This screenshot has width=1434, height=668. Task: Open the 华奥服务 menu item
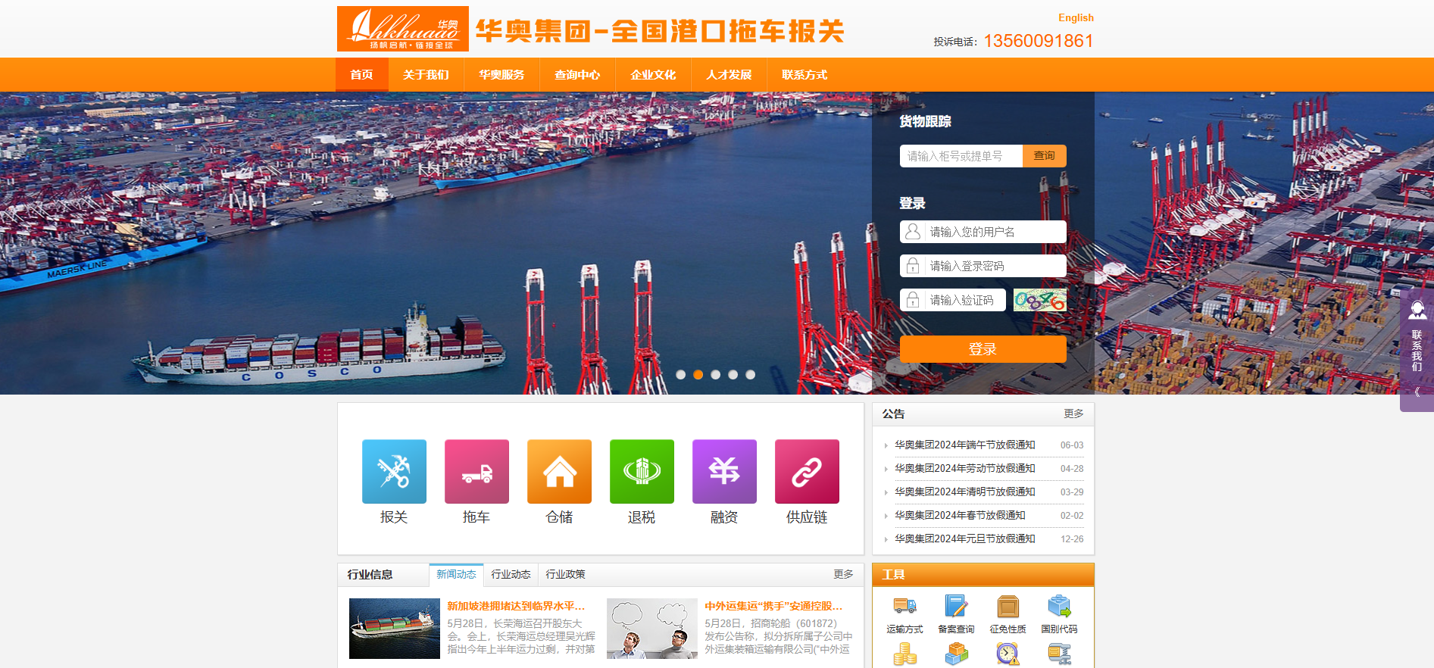tap(501, 75)
